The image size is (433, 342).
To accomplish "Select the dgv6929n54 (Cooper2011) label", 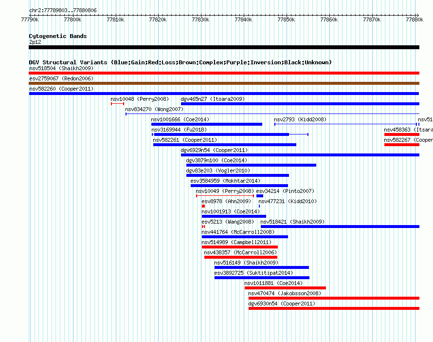I will (214, 150).
